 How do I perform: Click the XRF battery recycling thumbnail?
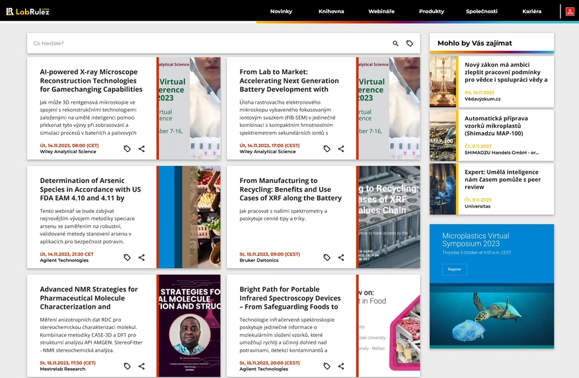click(x=389, y=217)
